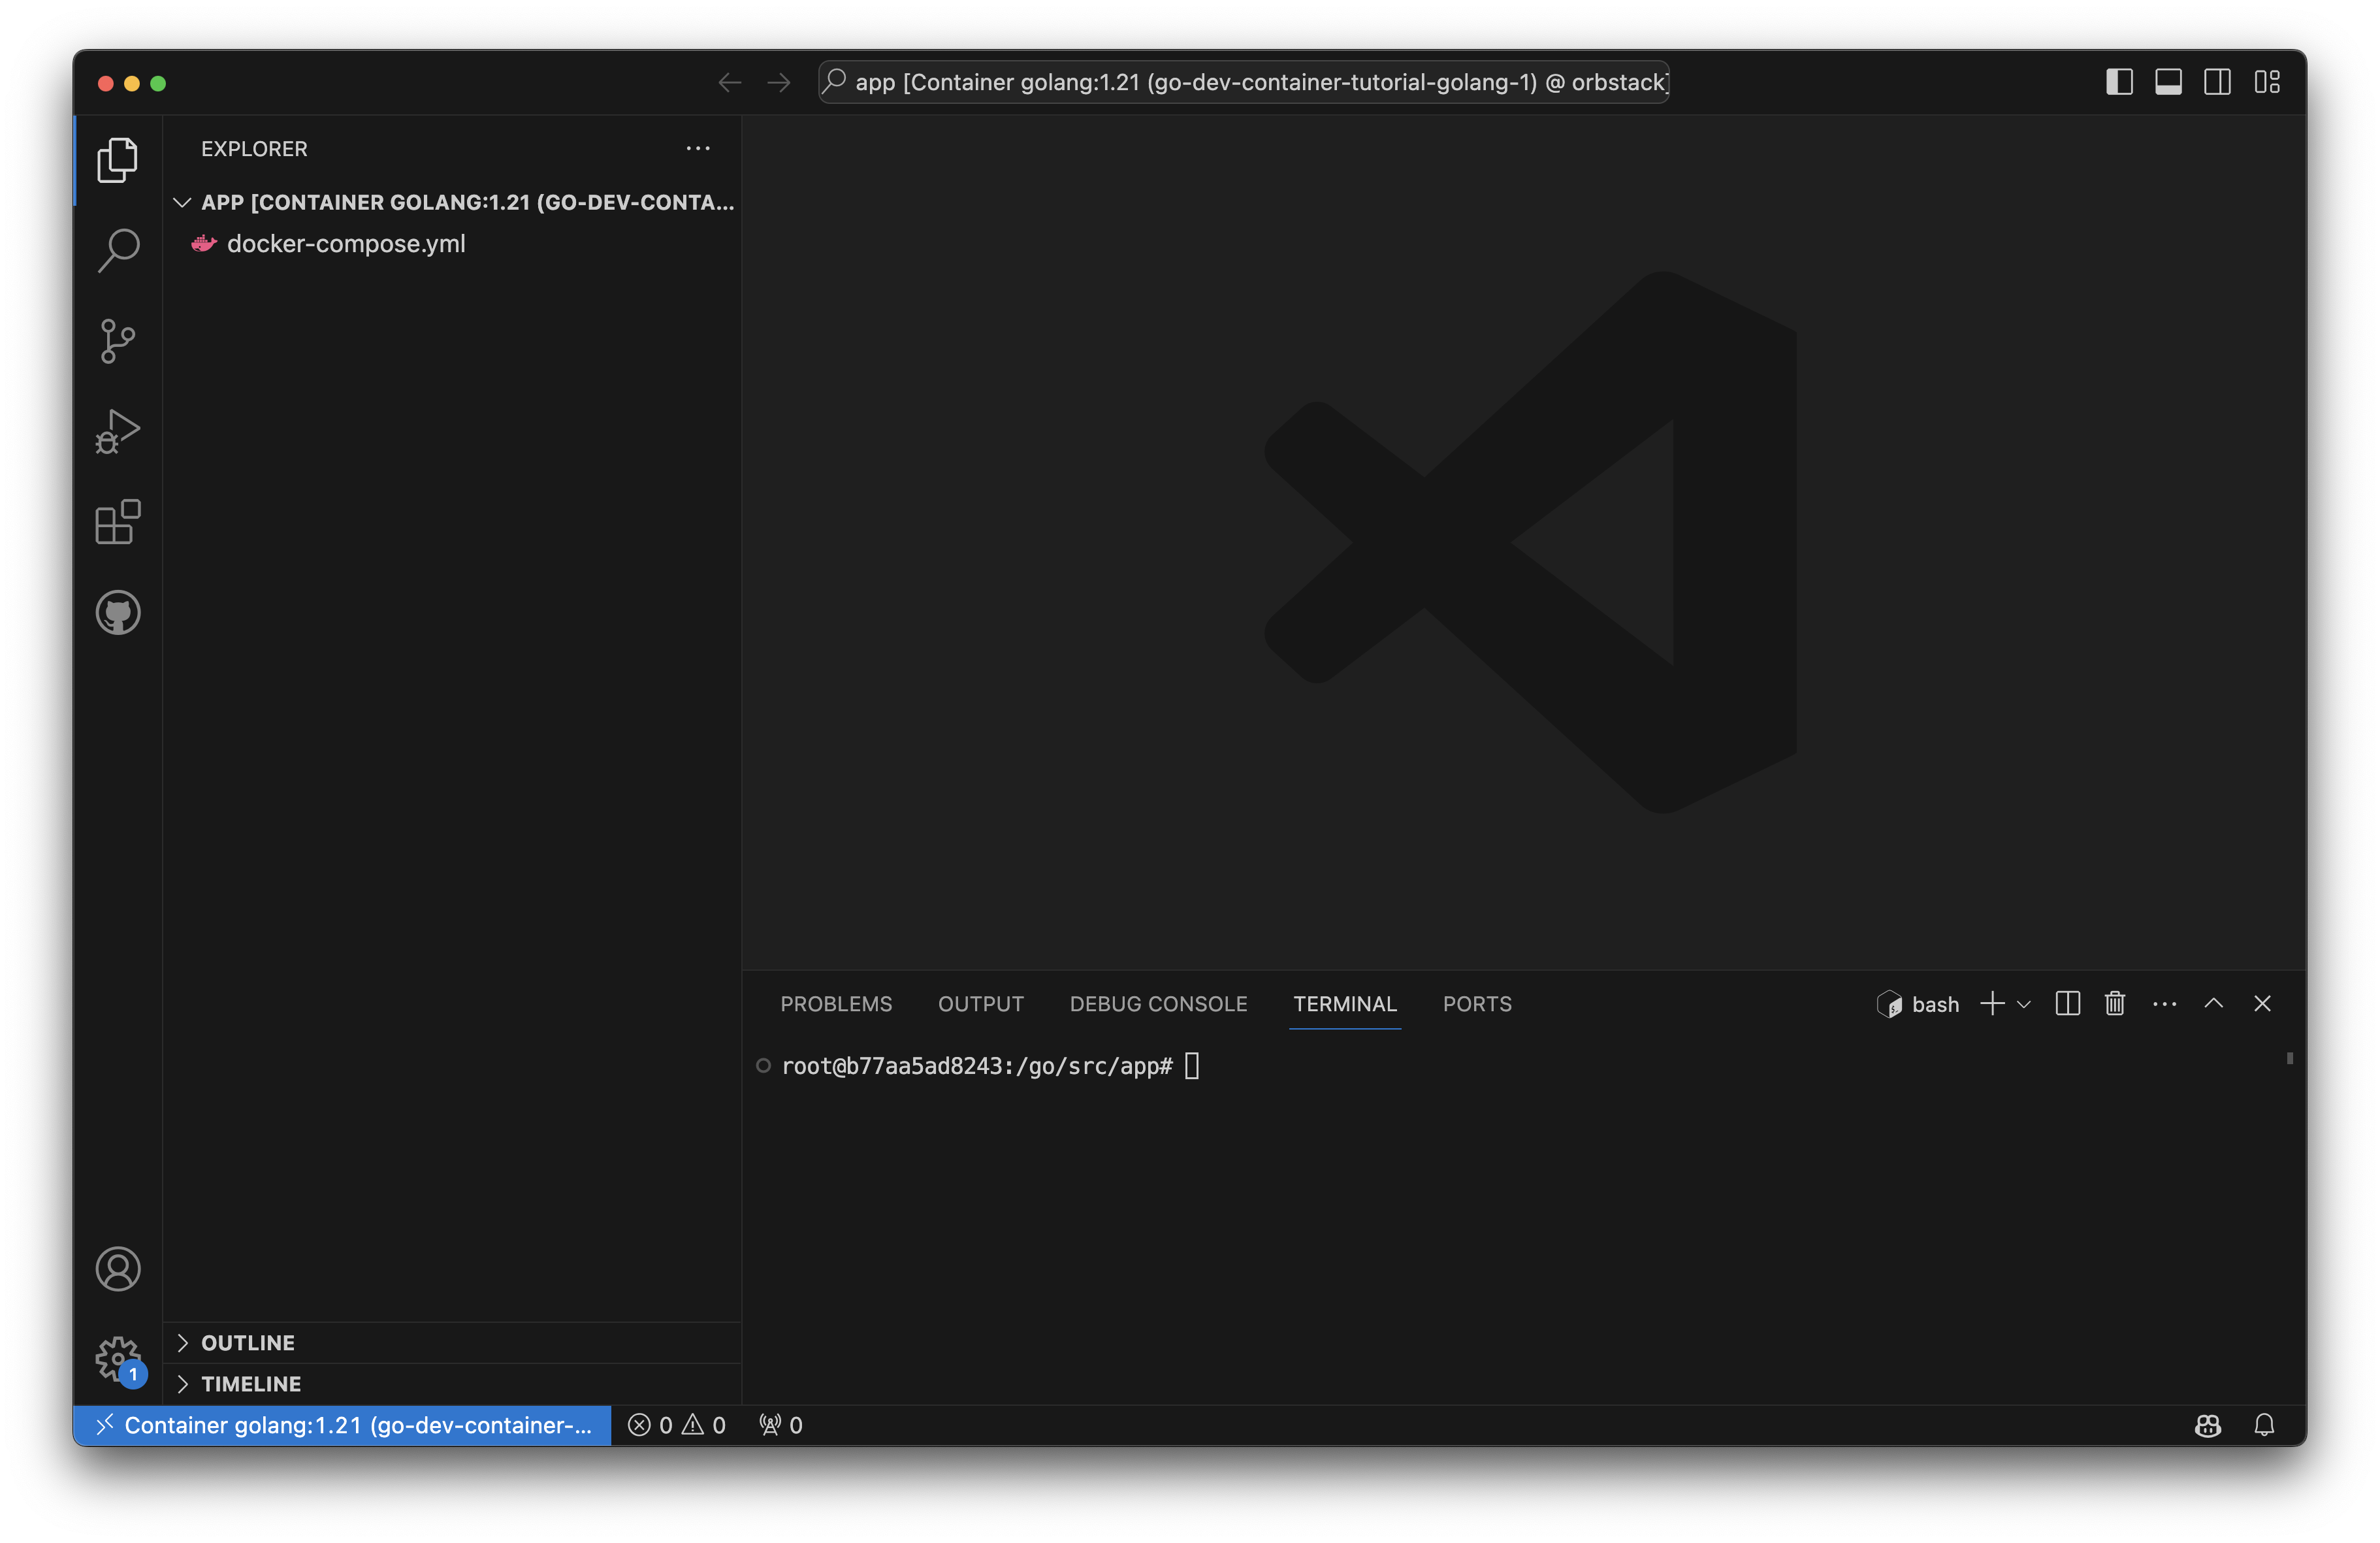
Task: Go back with the left arrow
Action: pos(730,82)
